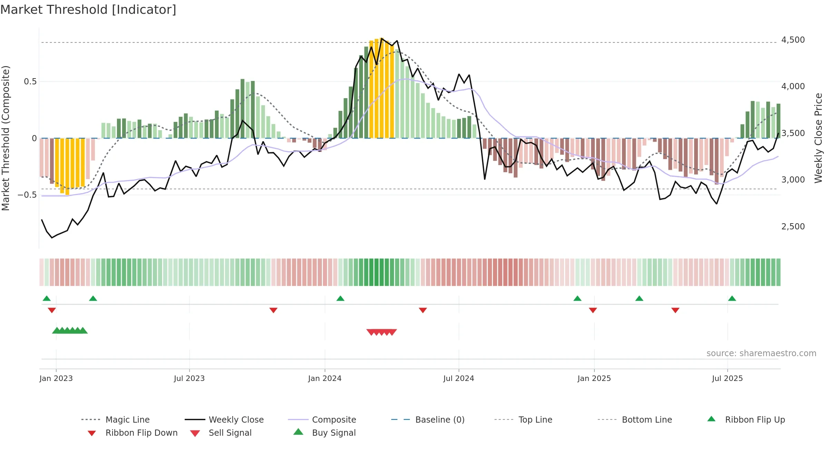
Task: Click the Jul 2023 x-axis label
Action: click(x=189, y=379)
